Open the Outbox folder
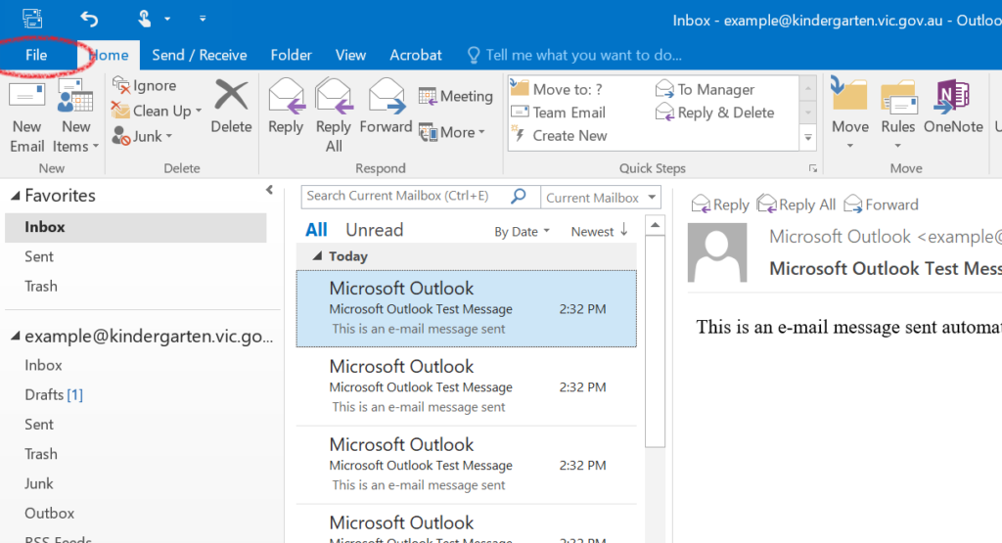The width and height of the screenshot is (1002, 543). point(49,513)
